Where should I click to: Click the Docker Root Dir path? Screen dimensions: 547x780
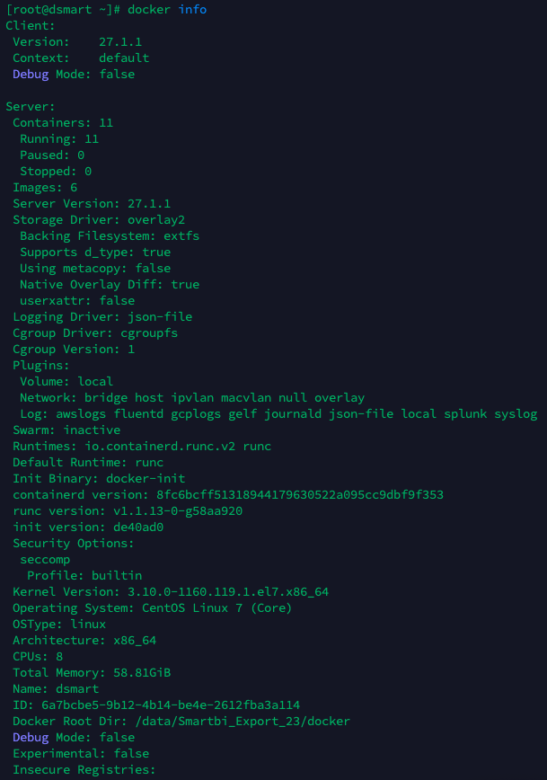243,722
